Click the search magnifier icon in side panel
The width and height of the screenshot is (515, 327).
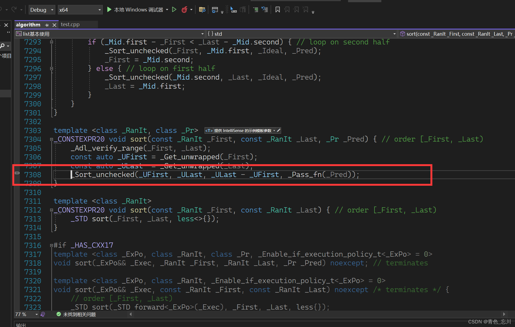(x=2, y=46)
